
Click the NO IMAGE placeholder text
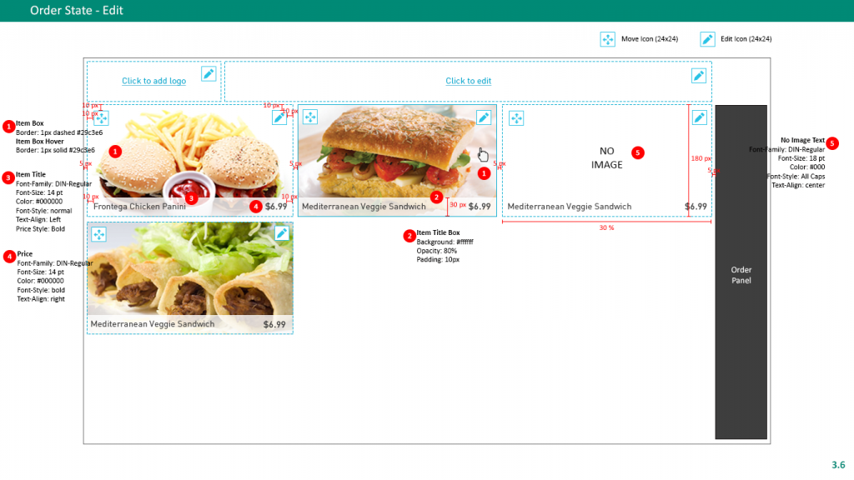[x=606, y=157]
